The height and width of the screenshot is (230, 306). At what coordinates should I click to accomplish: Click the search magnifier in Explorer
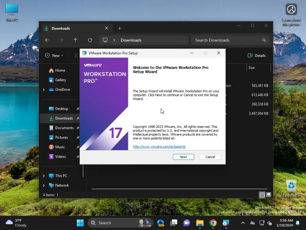point(264,40)
